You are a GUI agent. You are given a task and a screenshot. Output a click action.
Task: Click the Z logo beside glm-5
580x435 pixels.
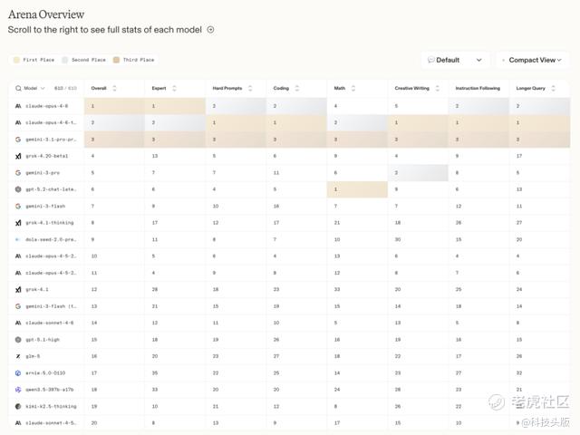[18, 356]
